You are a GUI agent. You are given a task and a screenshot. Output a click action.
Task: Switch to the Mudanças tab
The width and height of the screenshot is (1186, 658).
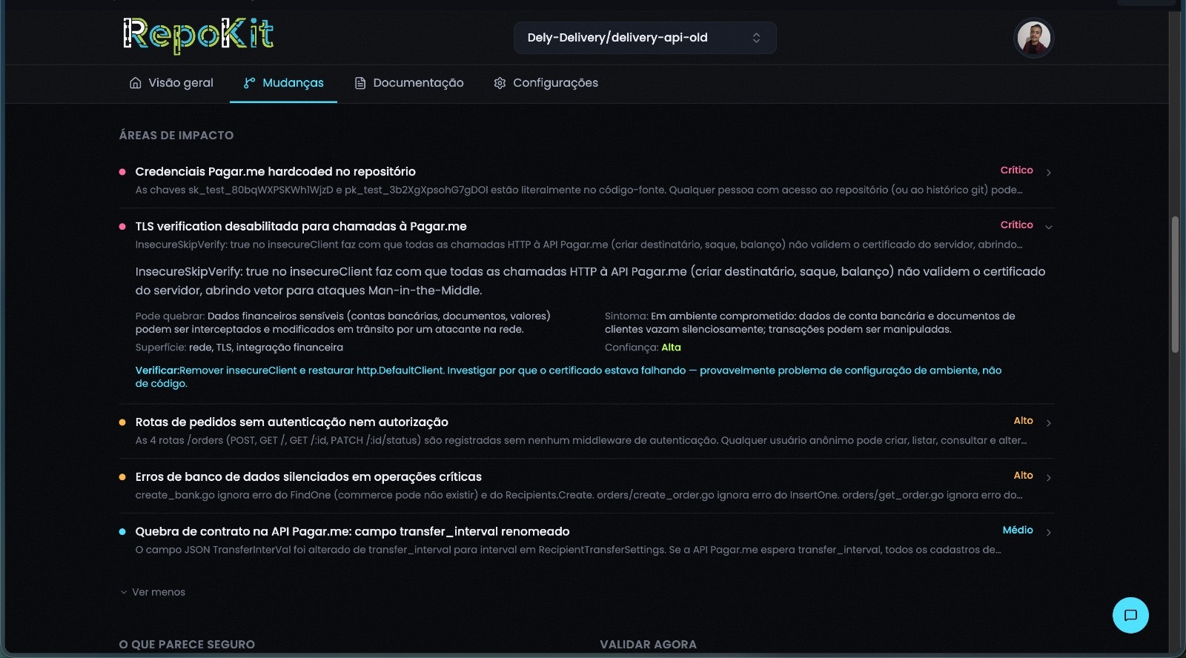click(x=283, y=83)
